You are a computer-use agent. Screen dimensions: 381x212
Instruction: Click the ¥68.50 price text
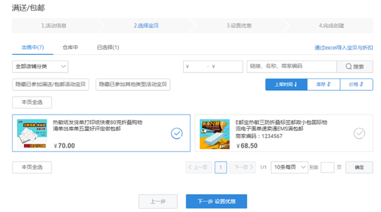click(247, 146)
